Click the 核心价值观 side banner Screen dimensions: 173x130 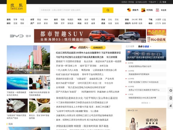pos(156,39)
